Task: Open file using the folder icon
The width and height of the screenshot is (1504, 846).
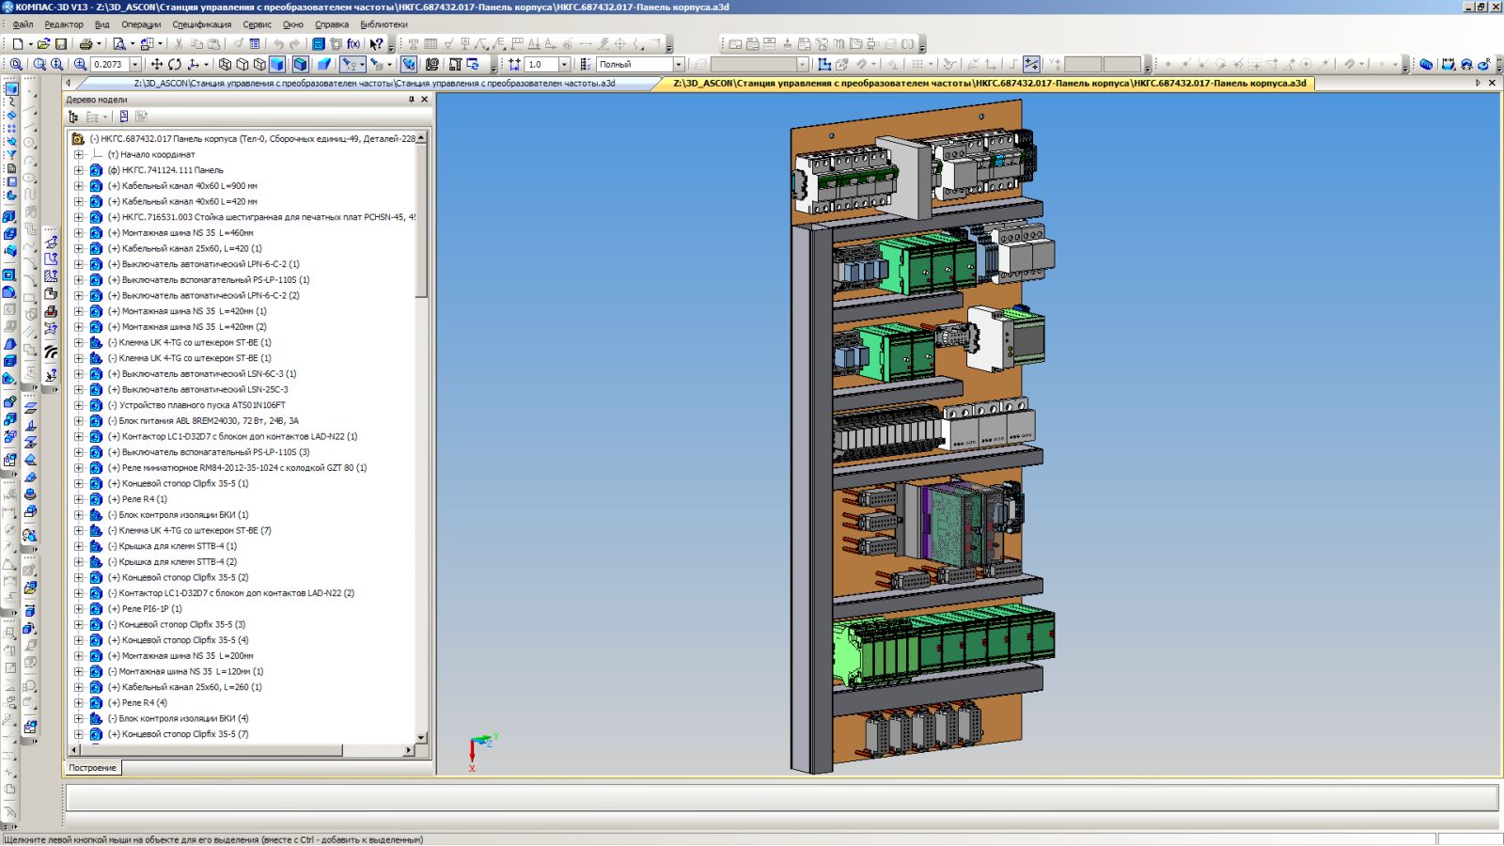Action: coord(43,44)
